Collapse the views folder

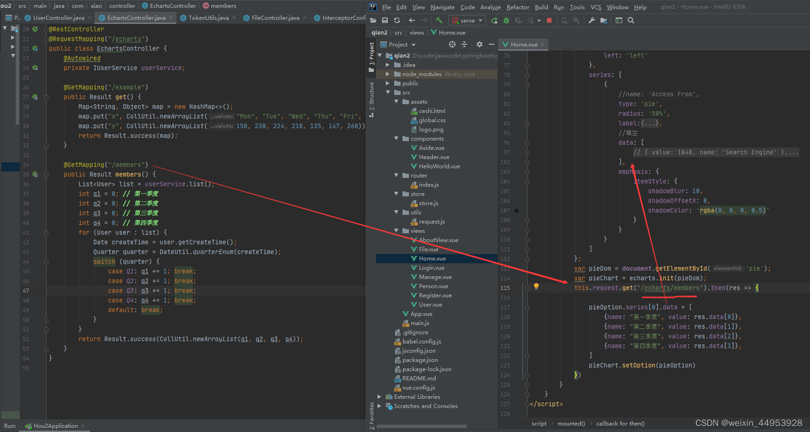tap(396, 231)
